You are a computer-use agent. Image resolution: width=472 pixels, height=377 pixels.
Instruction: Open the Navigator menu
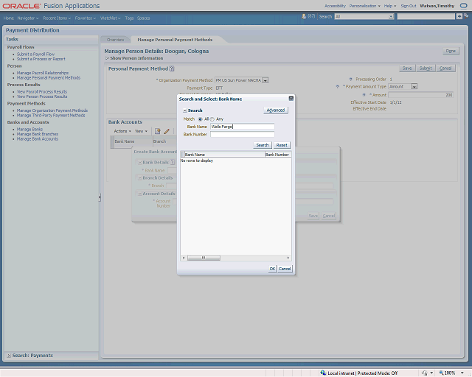click(x=28, y=18)
